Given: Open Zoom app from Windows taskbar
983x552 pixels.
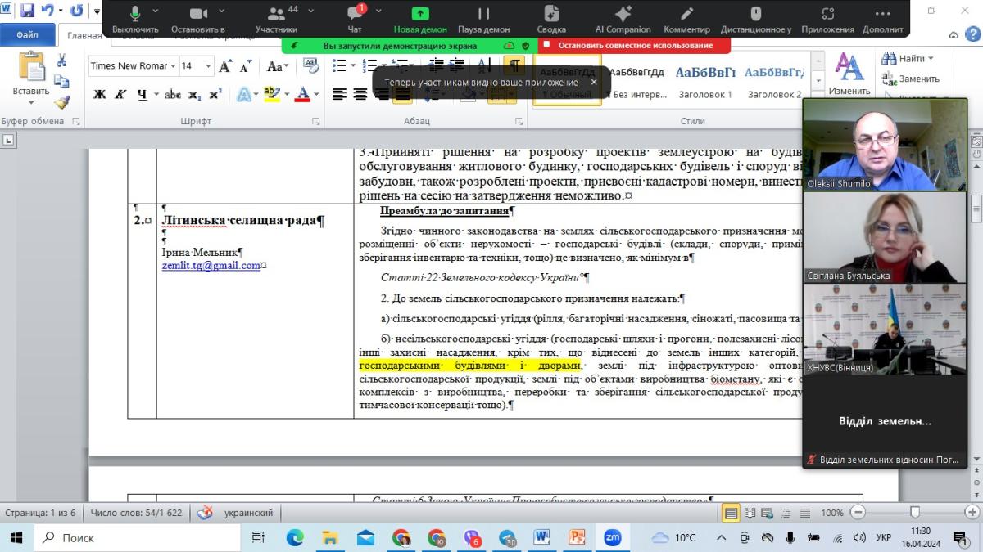Looking at the screenshot, I should pyautogui.click(x=612, y=537).
